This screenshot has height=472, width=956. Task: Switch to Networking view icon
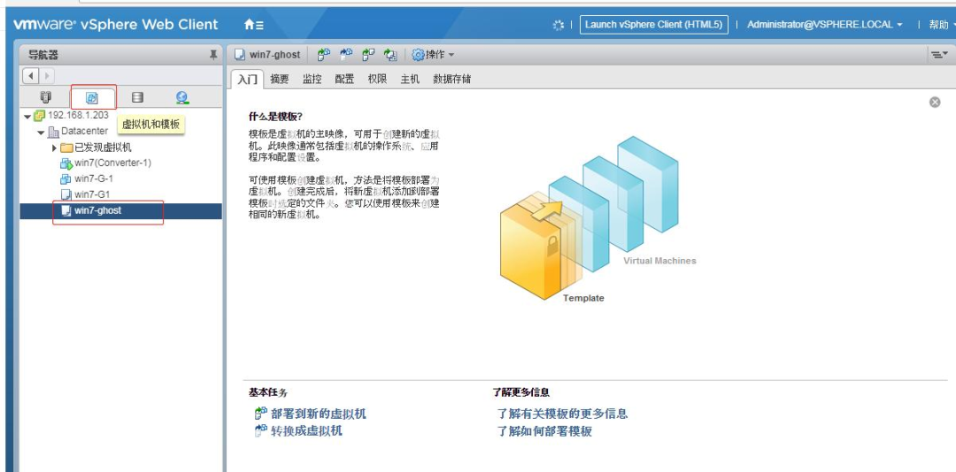(x=181, y=97)
